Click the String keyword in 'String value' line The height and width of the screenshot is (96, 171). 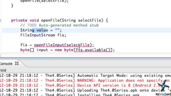27,30
